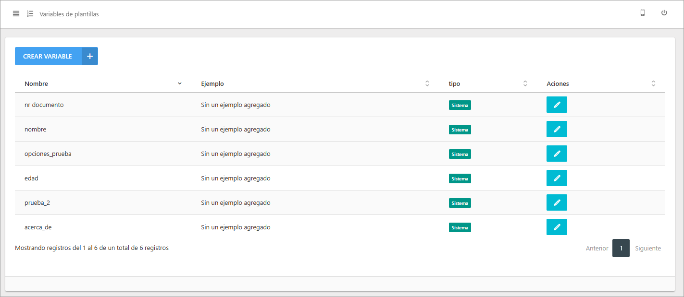Screen dimensions: 684x297
Task: Click the mobile device icon in the header
Action: [x=642, y=13]
